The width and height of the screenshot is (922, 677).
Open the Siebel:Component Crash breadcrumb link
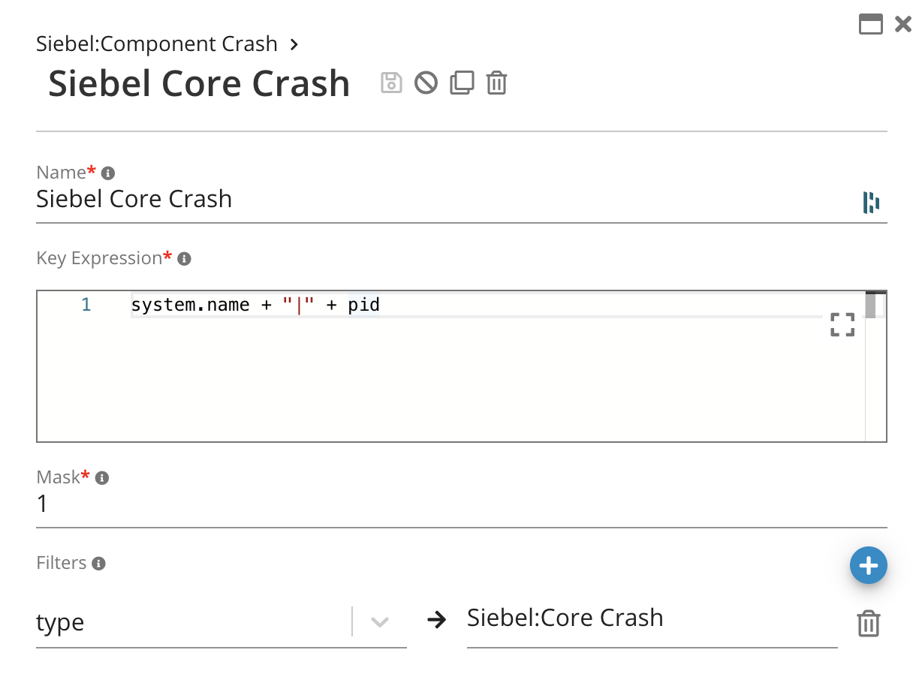pyautogui.click(x=157, y=44)
